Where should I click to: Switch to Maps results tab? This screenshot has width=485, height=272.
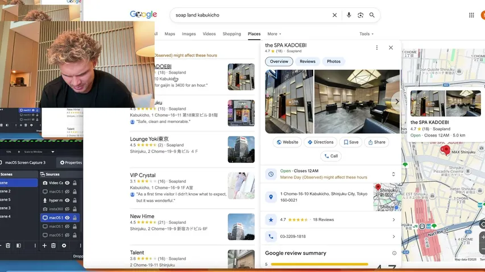pyautogui.click(x=169, y=34)
